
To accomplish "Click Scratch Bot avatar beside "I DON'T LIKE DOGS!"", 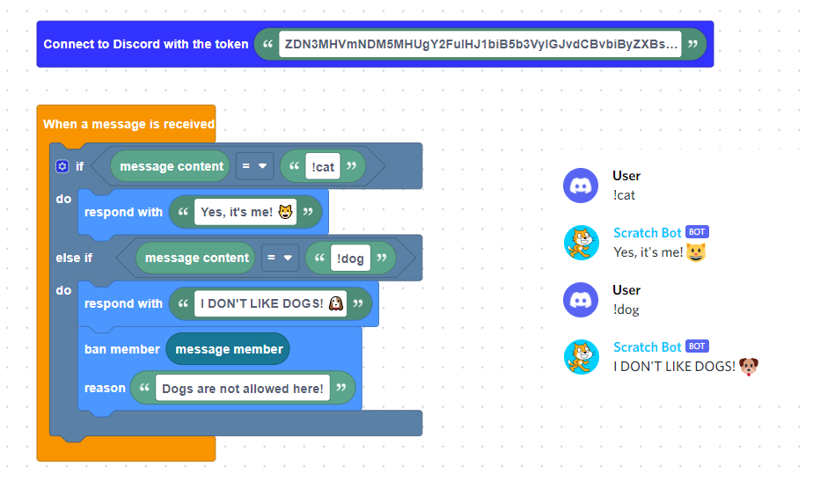I will pos(582,357).
